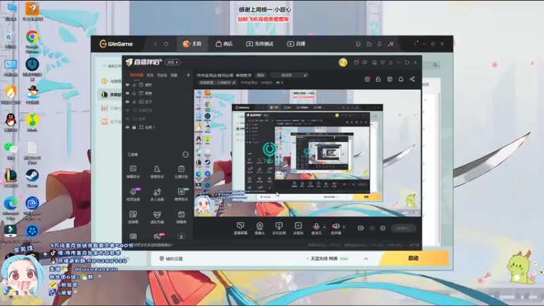This screenshot has height=306, width=544.
Task: Expand speaker options arrow
Action: tap(344, 227)
